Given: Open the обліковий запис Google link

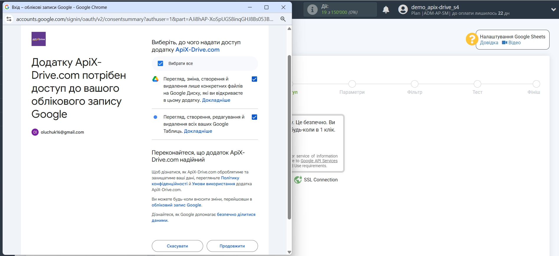Looking at the screenshot, I should (x=177, y=205).
